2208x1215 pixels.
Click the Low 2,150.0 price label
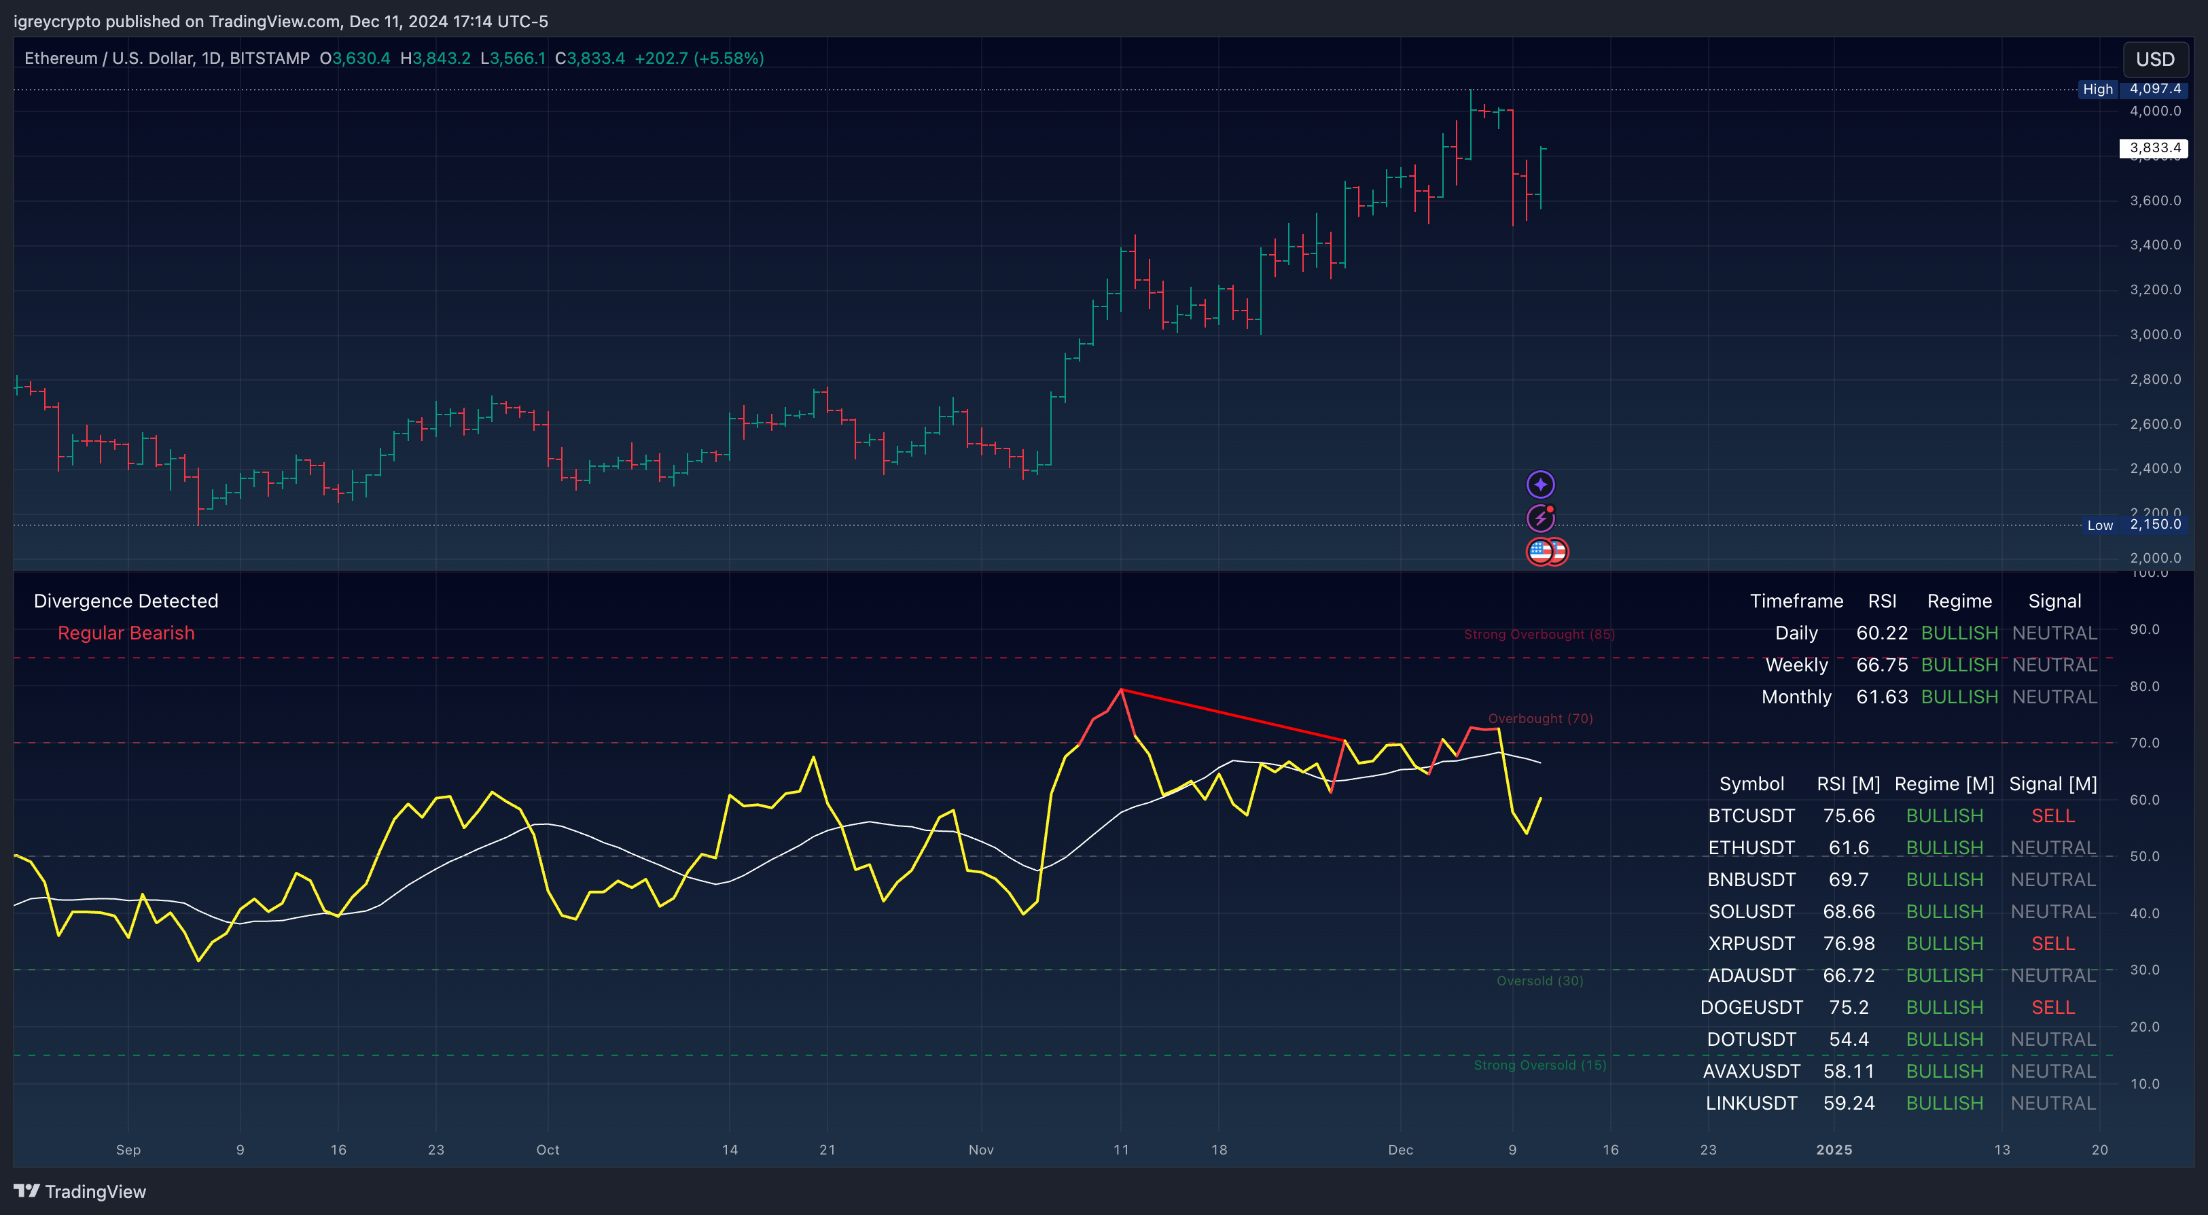(x=2134, y=525)
